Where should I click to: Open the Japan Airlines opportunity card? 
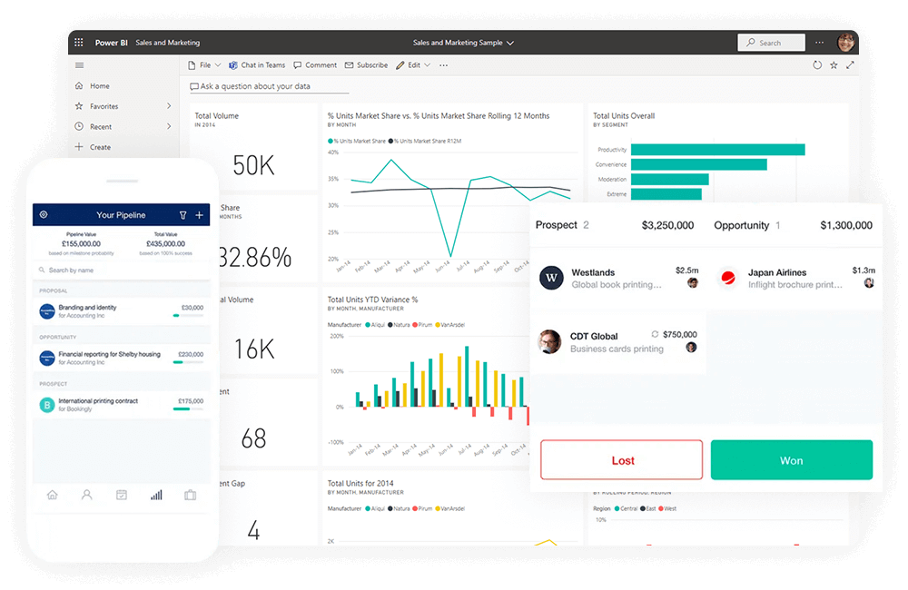(795, 279)
